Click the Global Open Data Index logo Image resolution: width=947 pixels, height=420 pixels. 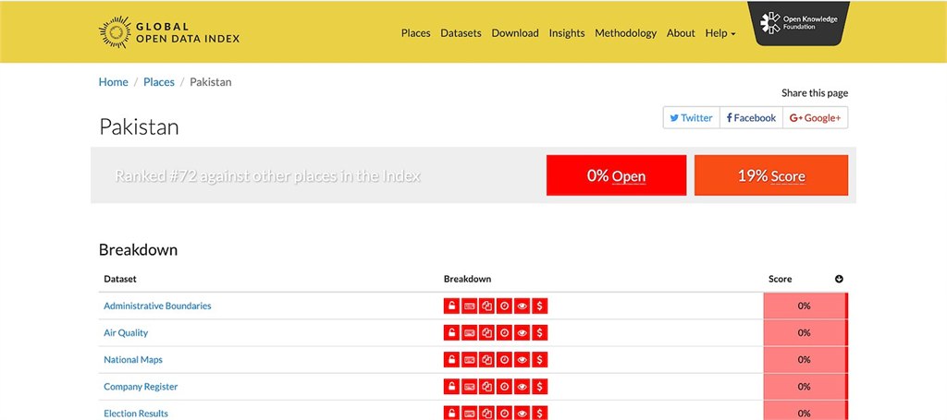click(168, 32)
